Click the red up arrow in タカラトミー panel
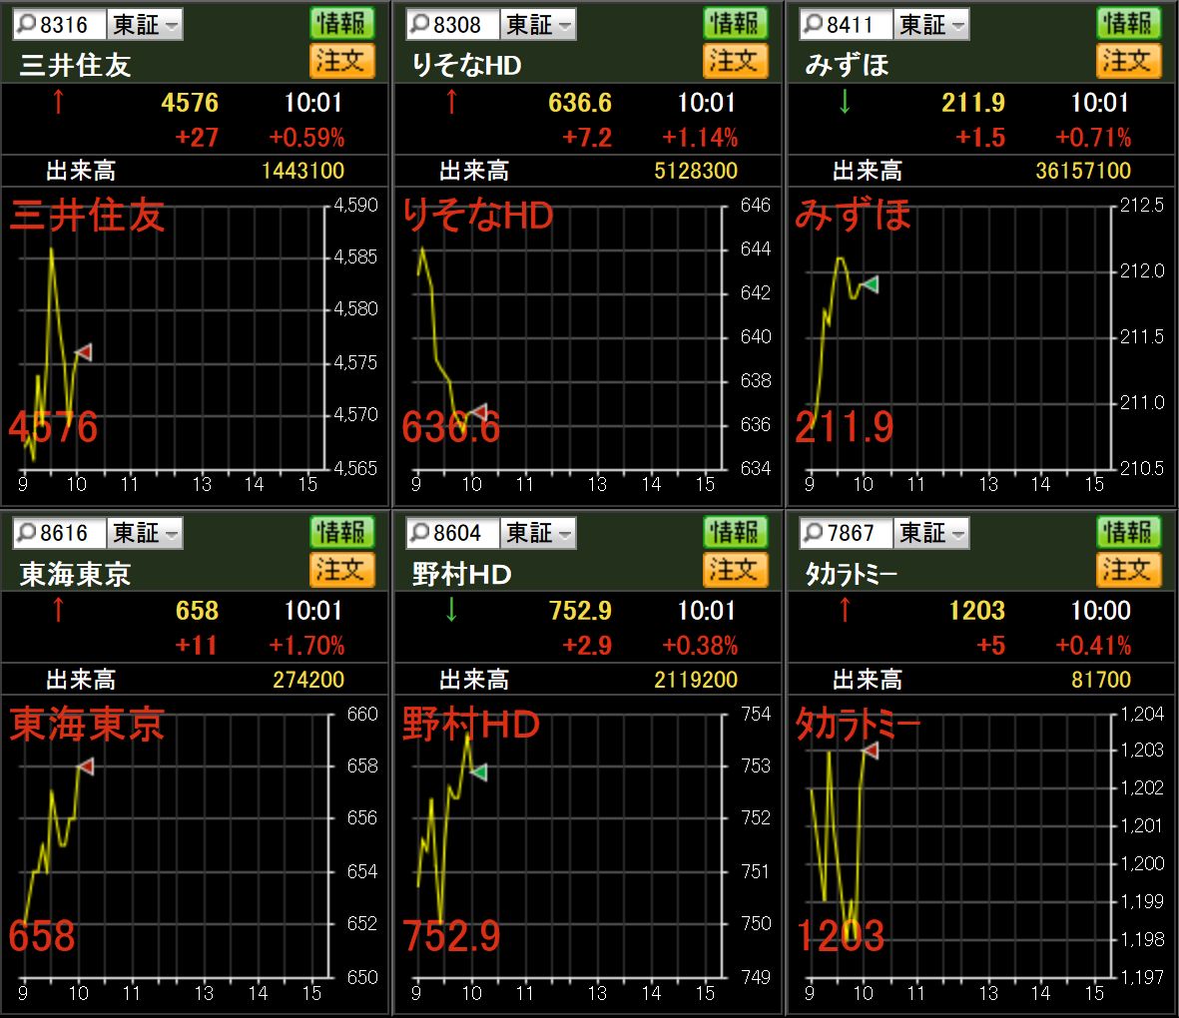 (x=845, y=609)
